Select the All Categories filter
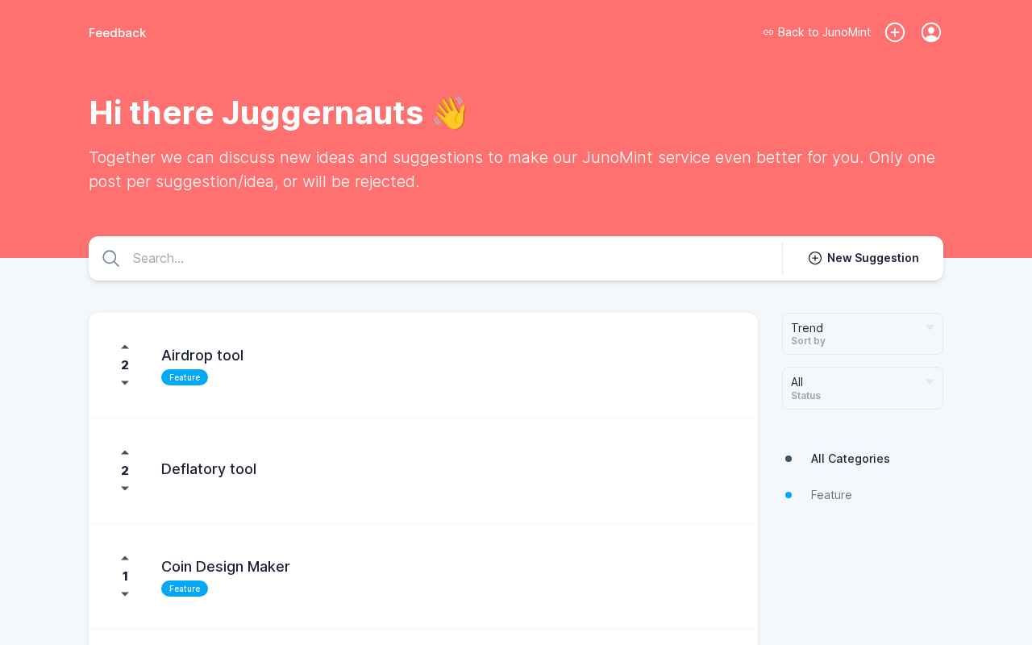The image size is (1032, 645). (x=850, y=459)
